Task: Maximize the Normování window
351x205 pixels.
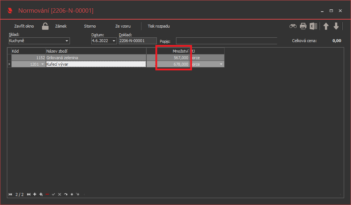Action: (331, 11)
